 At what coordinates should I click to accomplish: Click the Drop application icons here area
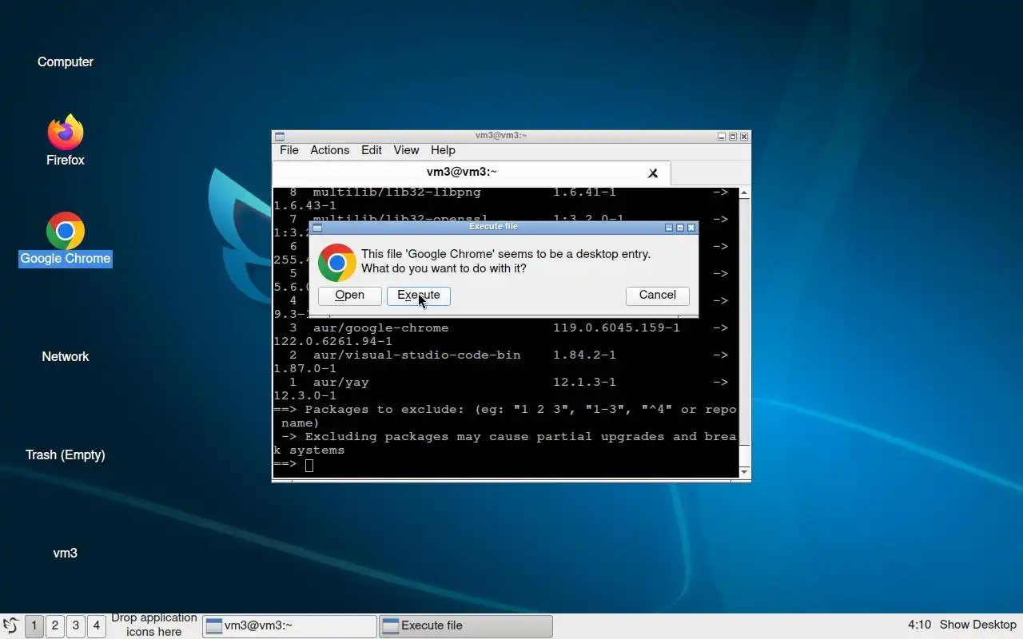tap(153, 625)
